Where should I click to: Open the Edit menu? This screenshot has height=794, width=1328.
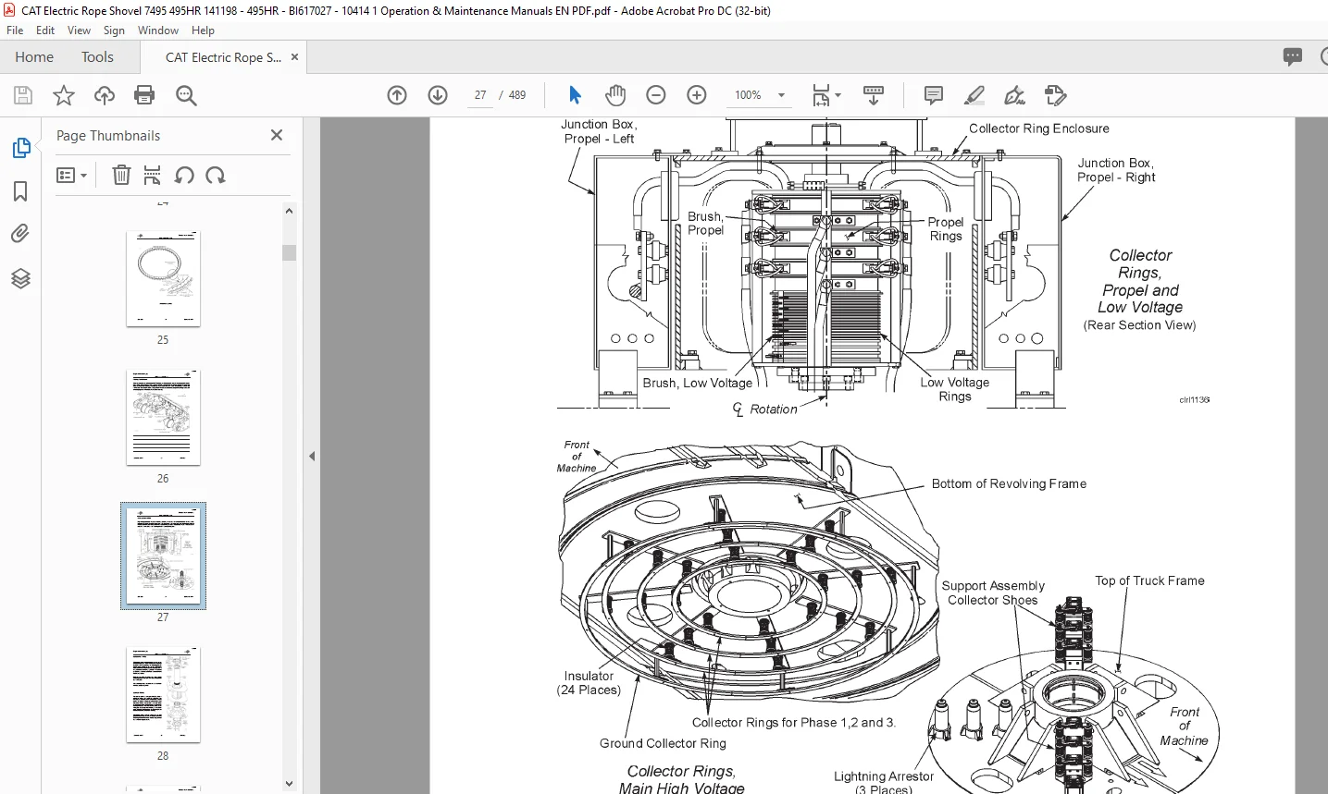click(45, 31)
